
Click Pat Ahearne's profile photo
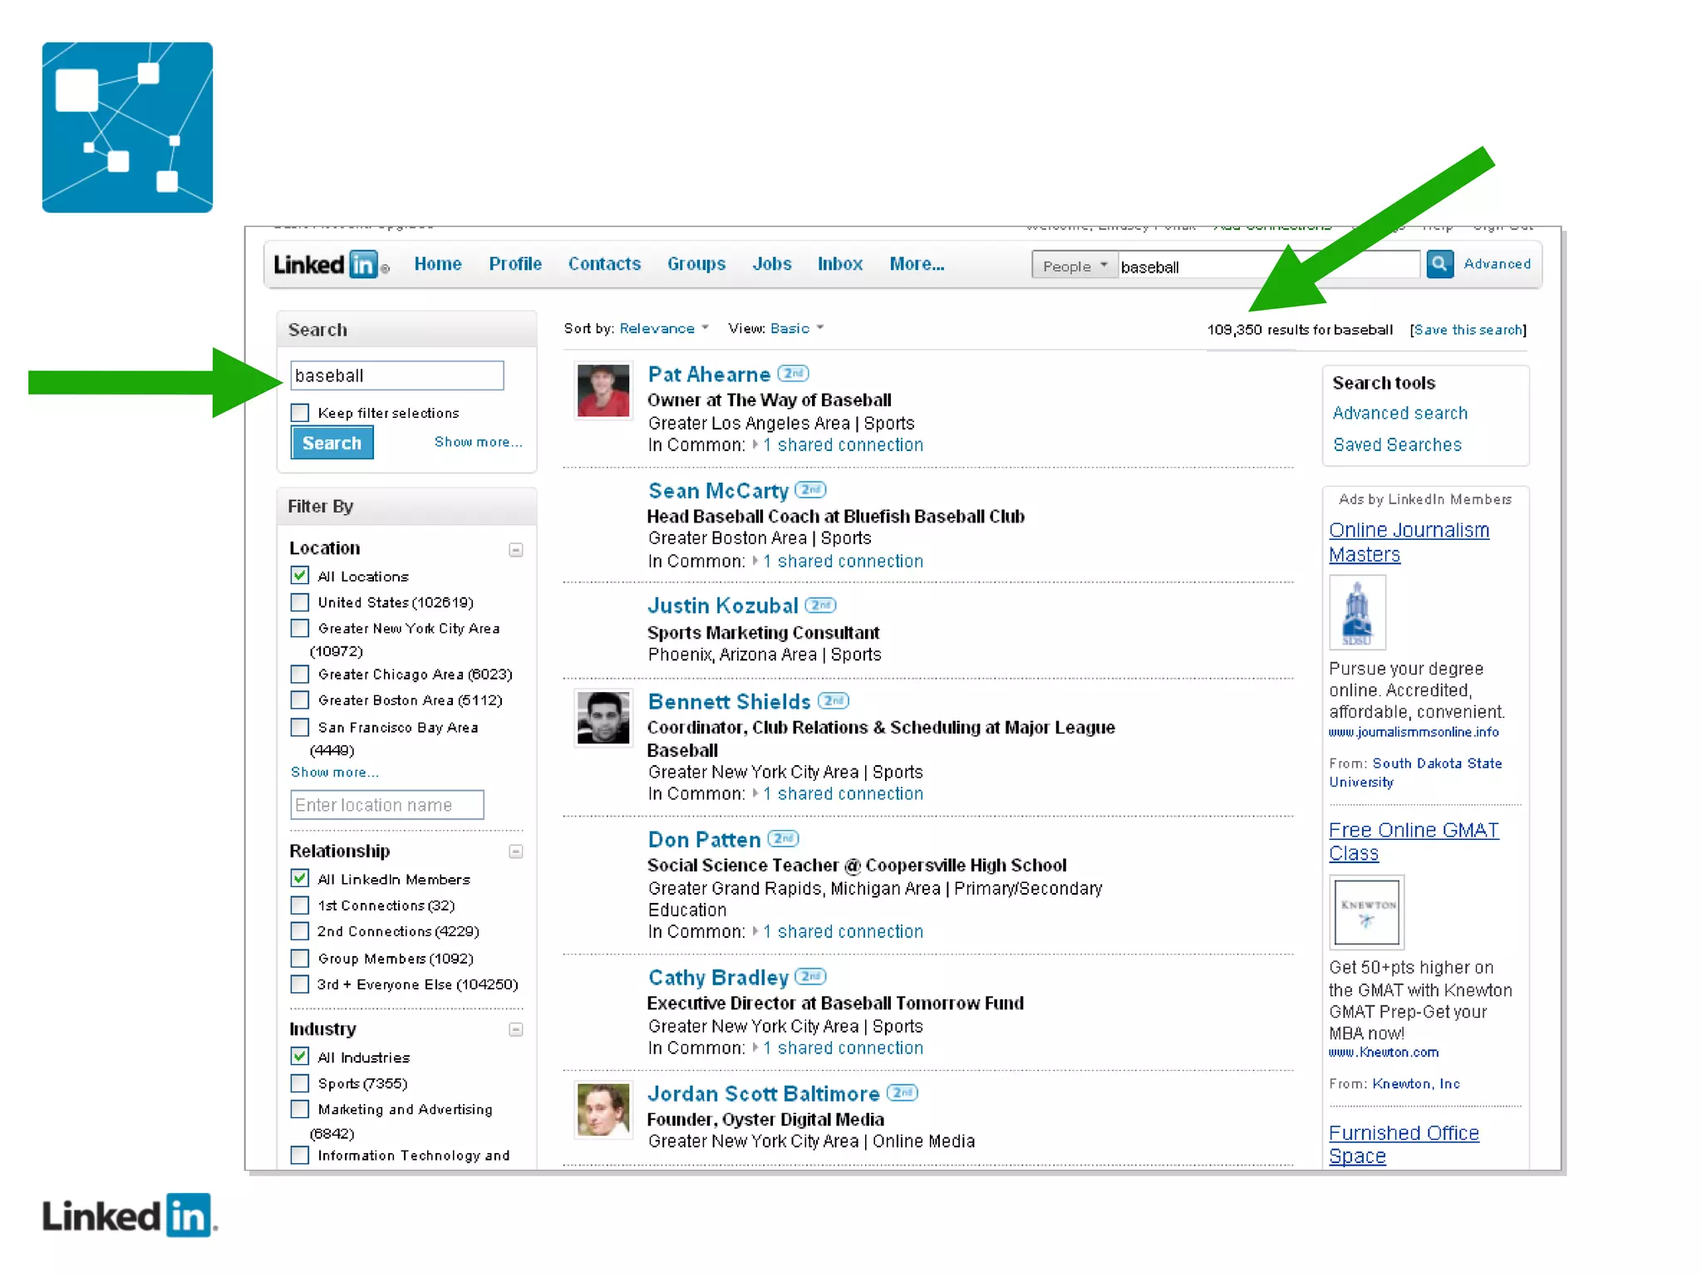pyautogui.click(x=603, y=391)
